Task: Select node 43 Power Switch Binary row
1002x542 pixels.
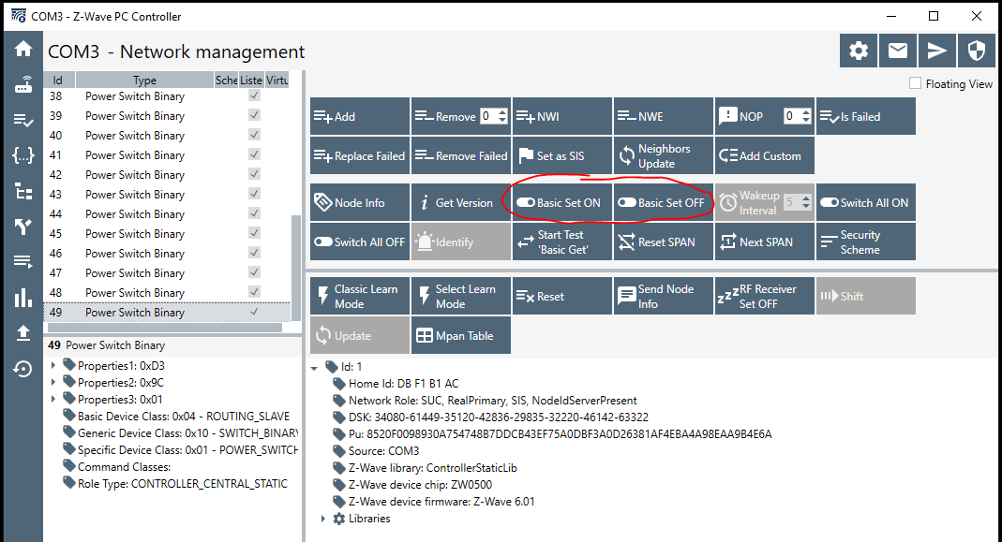Action: click(167, 194)
